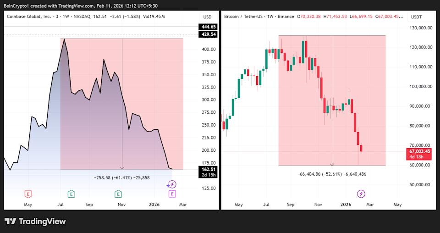Click the green earnings marker near November
440x233 pixels.
[118, 194]
